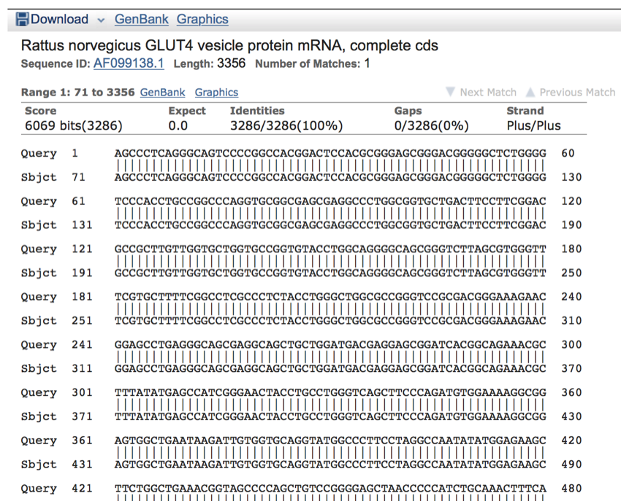Click the Rattus norvegicus GLUT4 title
621x501 pixels.
[x=230, y=46]
